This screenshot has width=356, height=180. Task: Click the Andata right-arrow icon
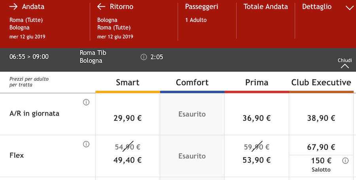click(13, 7)
